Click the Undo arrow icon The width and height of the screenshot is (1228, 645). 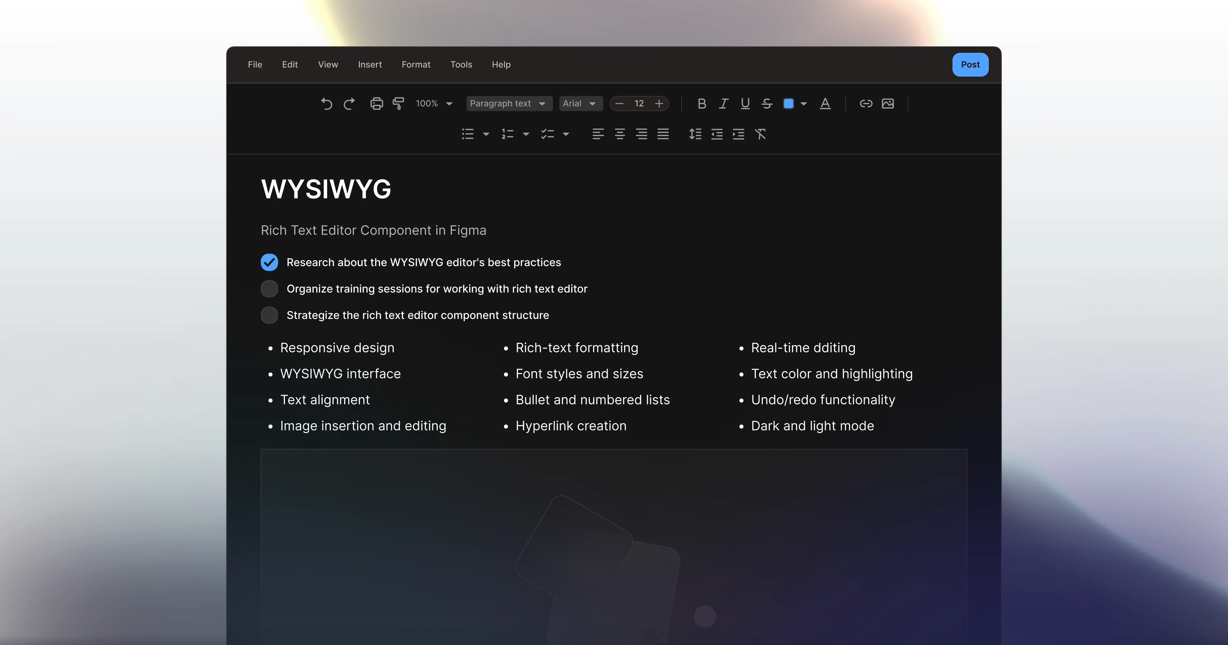point(327,103)
